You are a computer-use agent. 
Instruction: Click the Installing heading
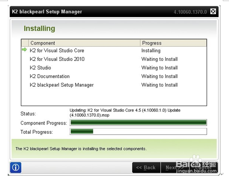click(x=39, y=28)
